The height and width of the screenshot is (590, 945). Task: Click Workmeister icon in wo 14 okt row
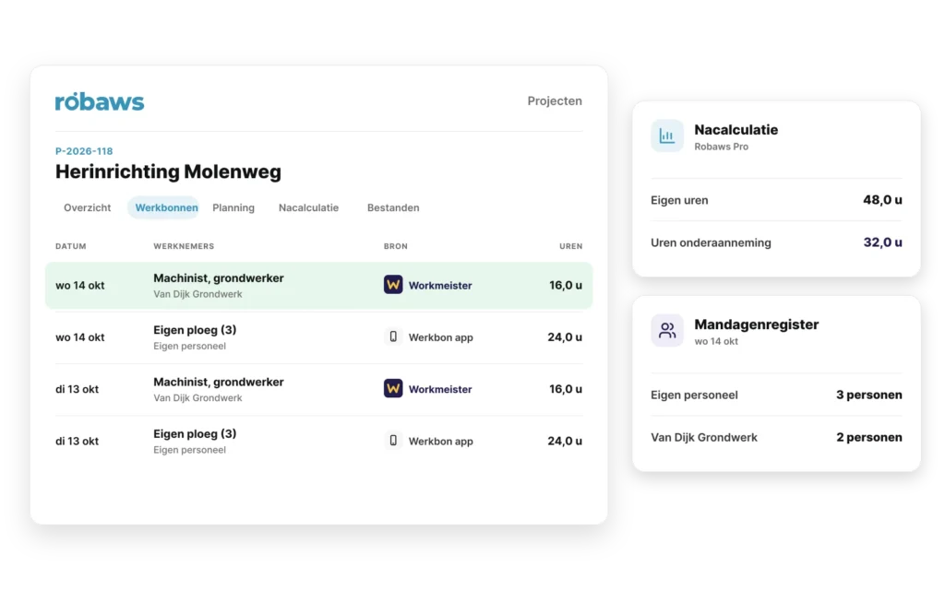point(393,285)
